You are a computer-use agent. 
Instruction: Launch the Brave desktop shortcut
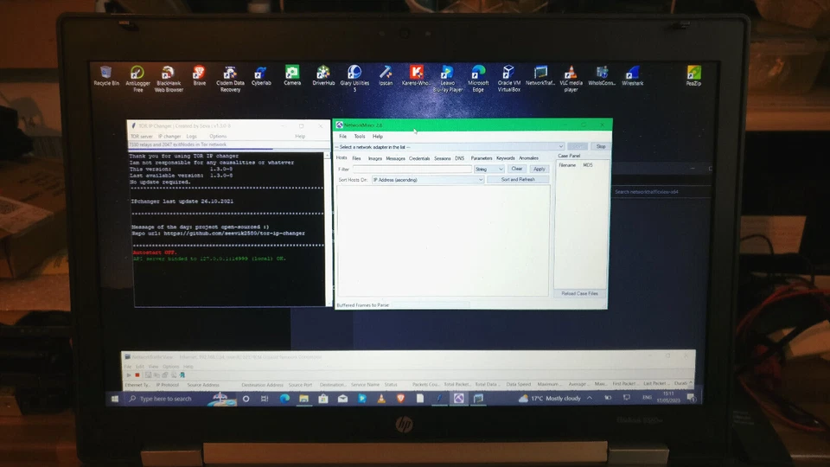point(199,76)
